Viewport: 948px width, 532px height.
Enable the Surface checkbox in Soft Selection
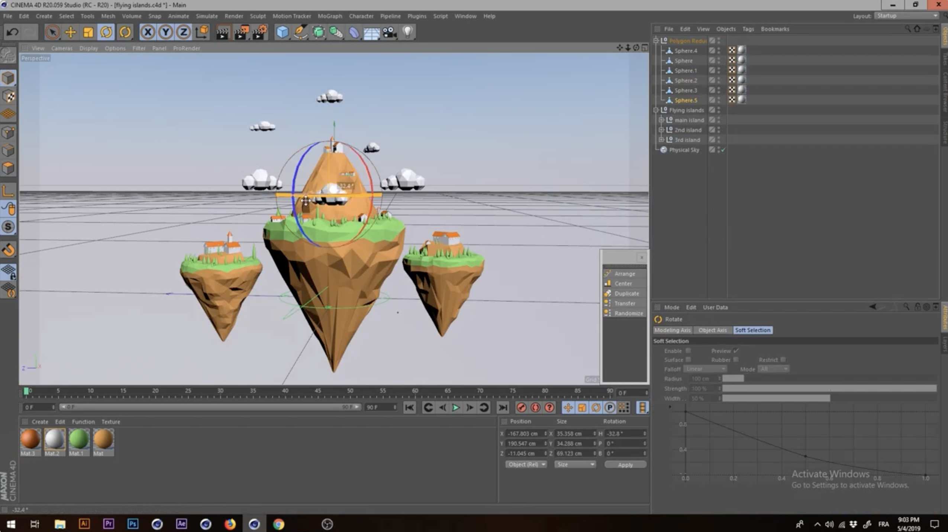689,359
